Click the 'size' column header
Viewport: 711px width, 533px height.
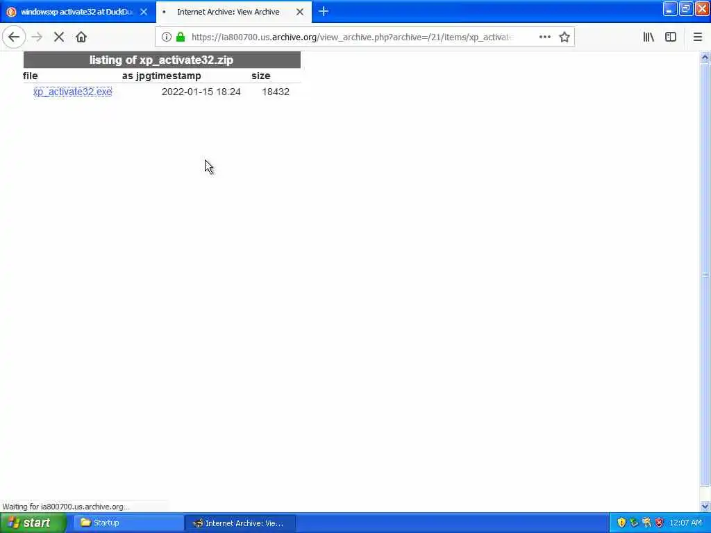[x=261, y=76]
